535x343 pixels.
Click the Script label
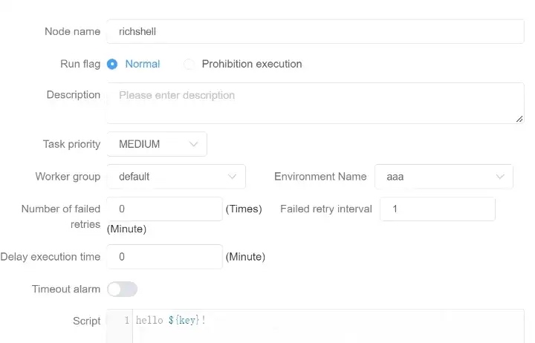(86, 321)
